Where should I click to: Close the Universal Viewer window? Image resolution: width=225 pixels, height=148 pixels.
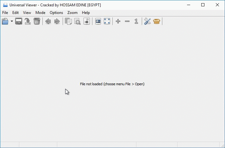coord(217,5)
